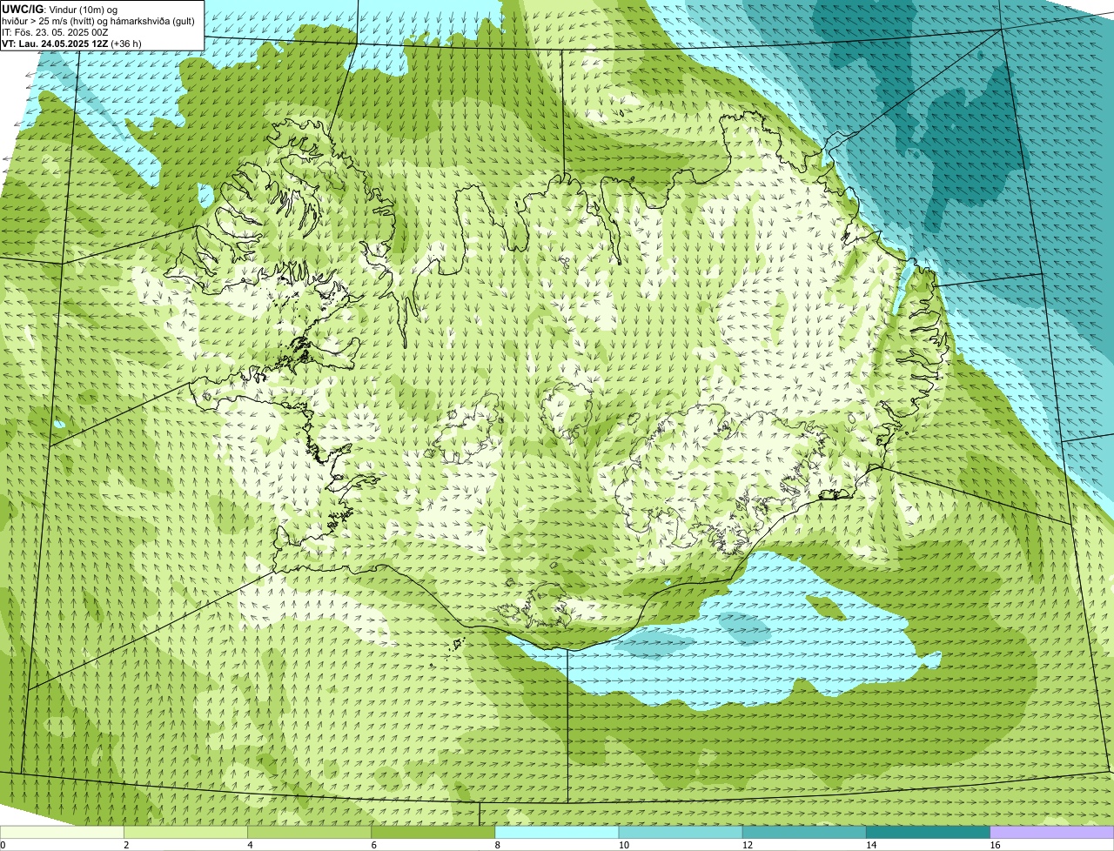Click the valid time "VT: Lau. 24.05.2025 12Z (+36 h)"
Image resolution: width=1114 pixels, height=851 pixels.
click(x=71, y=44)
